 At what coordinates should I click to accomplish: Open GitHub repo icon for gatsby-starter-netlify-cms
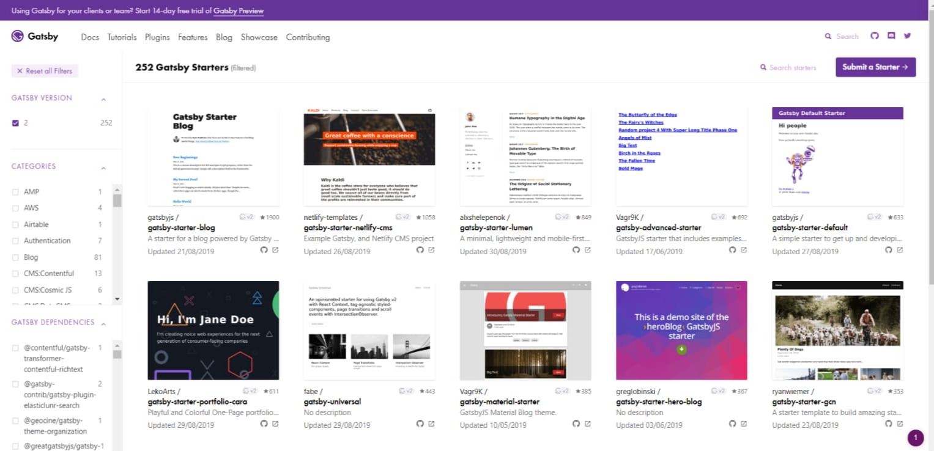[x=420, y=250]
